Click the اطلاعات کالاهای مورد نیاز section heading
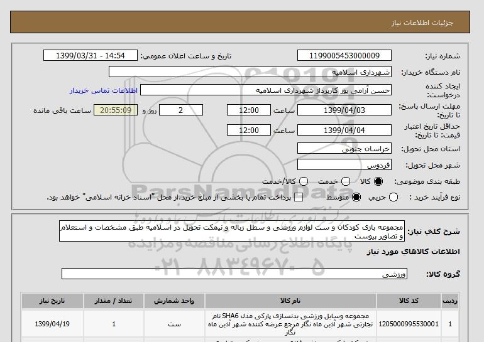484x342 pixels. [414, 252]
